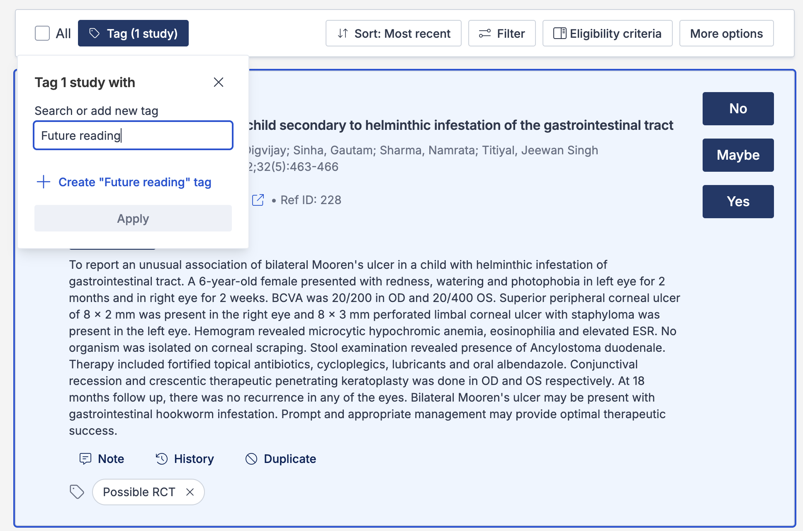
Task: Click the "Tag 1 study with" heading
Action: pyautogui.click(x=85, y=82)
